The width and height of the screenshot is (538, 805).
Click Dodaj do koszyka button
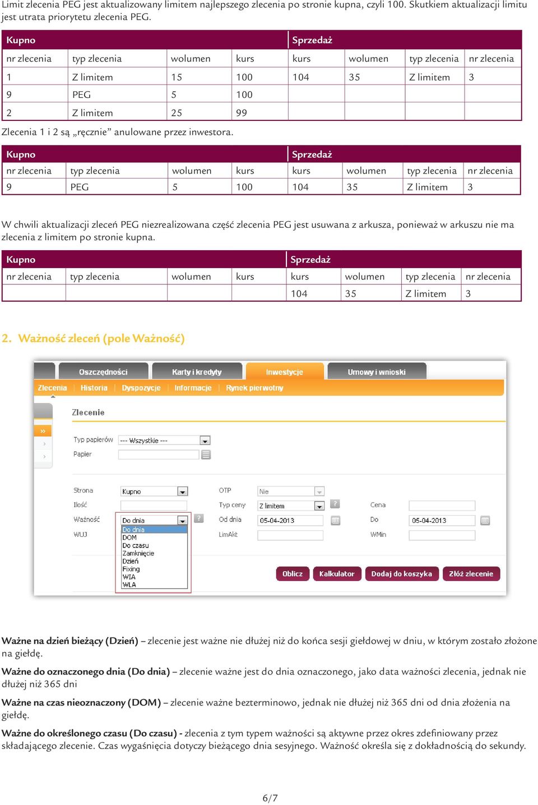tap(402, 573)
